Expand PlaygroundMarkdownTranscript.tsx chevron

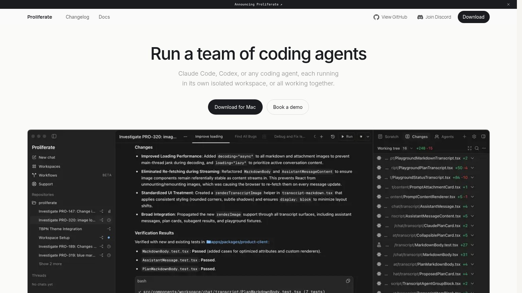click(x=472, y=158)
